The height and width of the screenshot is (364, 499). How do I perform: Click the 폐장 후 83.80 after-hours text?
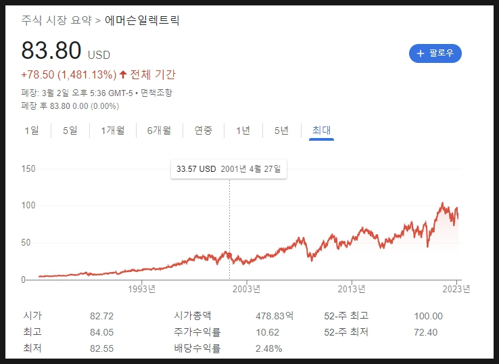(x=70, y=106)
